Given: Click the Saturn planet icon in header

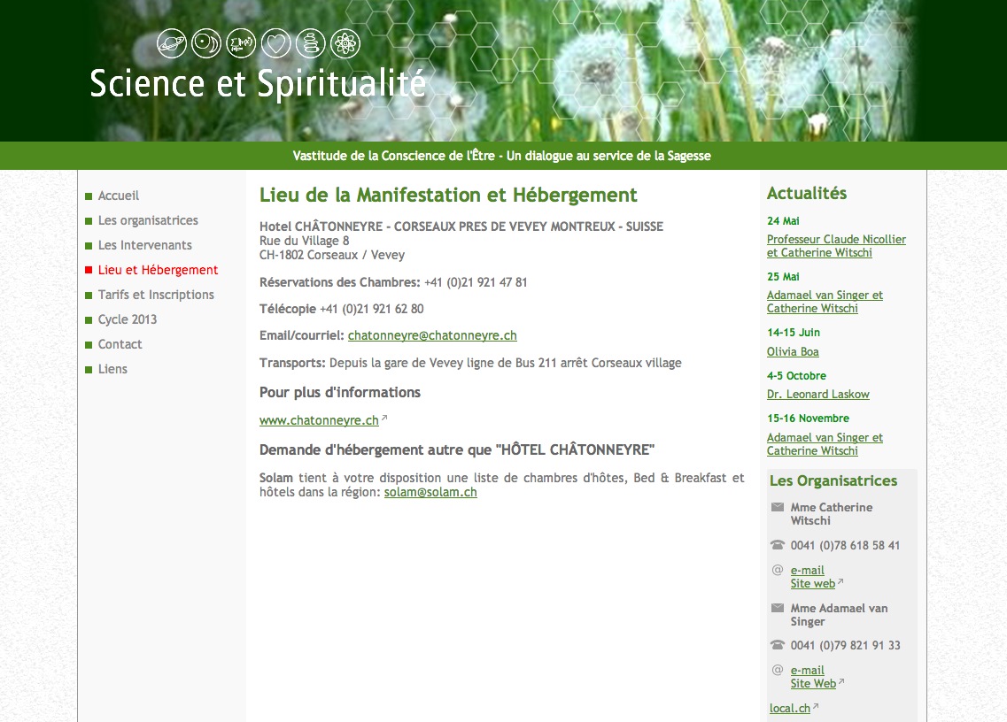Looking at the screenshot, I should pyautogui.click(x=172, y=43).
